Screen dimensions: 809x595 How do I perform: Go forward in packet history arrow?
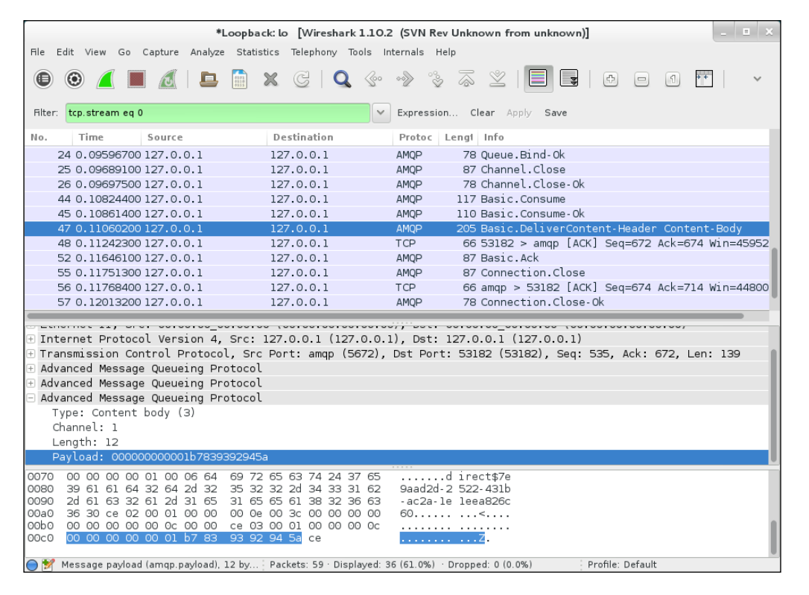click(404, 79)
